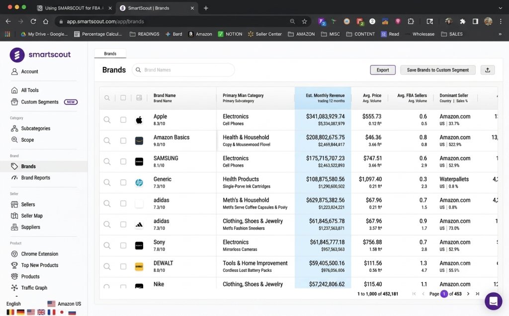This screenshot has height=316, width=509.
Task: Check the Generic row checkbox
Action: (123, 183)
